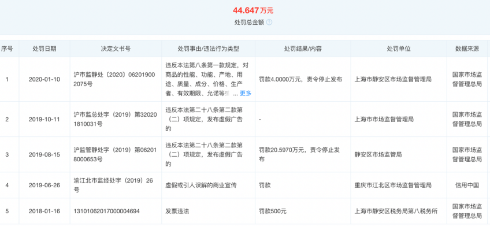Click sequence number 3 in third row
The width and height of the screenshot is (490, 226).
point(7,155)
